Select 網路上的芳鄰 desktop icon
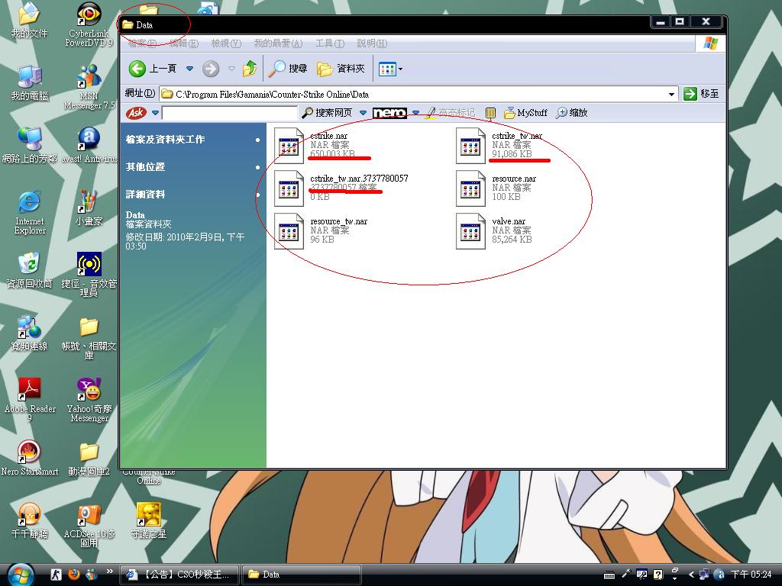 (x=30, y=145)
